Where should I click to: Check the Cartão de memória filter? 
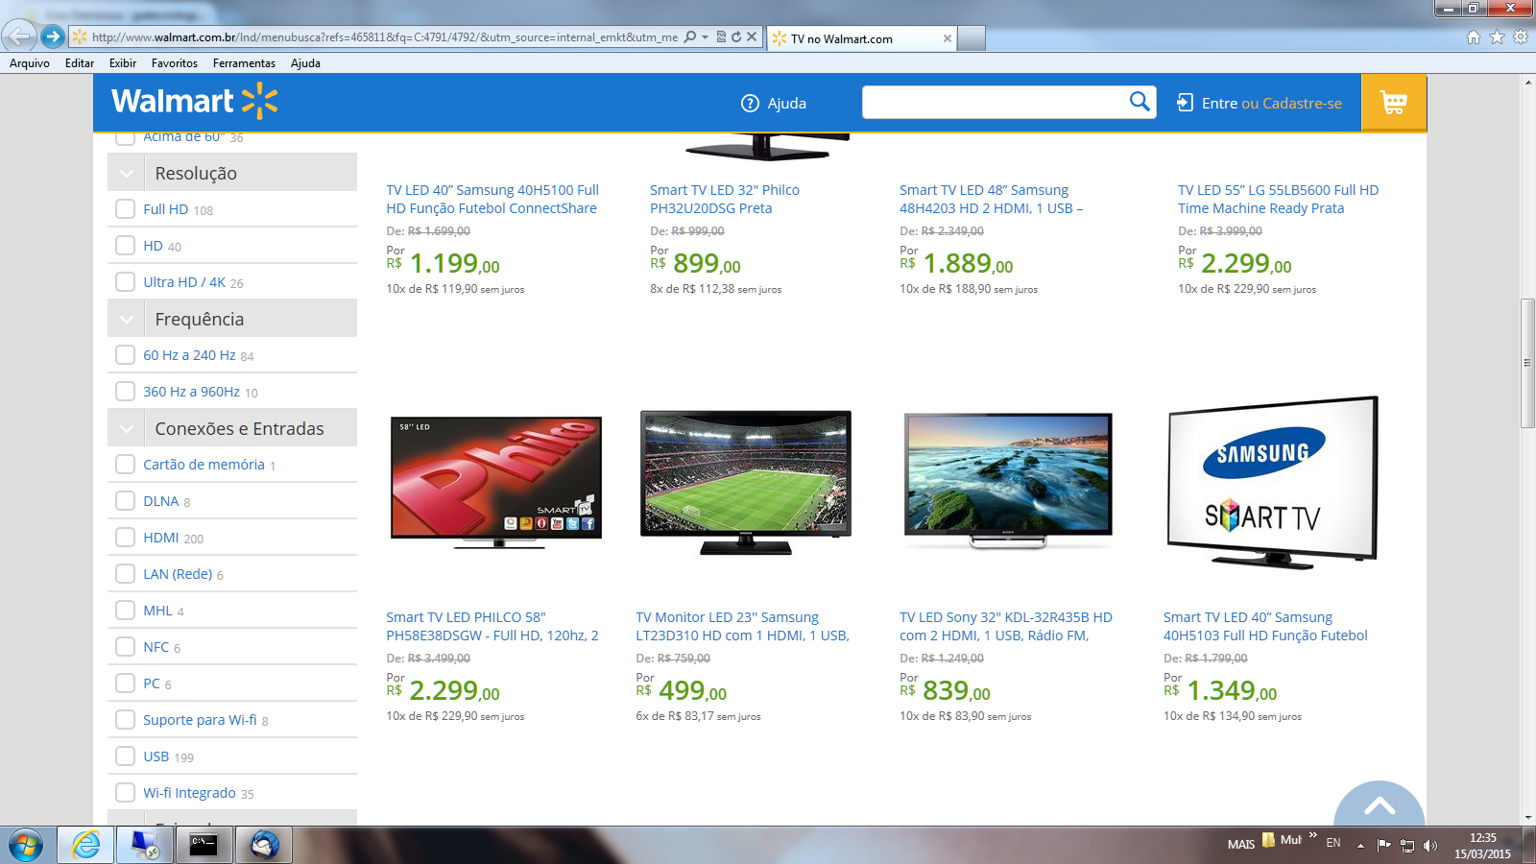[x=125, y=465]
